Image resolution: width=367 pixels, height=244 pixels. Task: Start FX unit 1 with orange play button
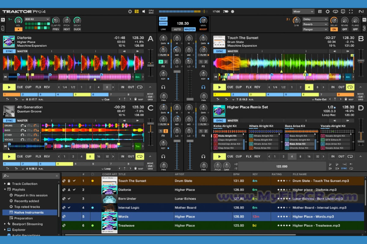click(x=18, y=29)
